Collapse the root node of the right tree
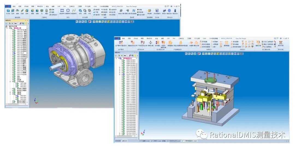The height and width of the screenshot is (148, 295). [x=116, y=58]
